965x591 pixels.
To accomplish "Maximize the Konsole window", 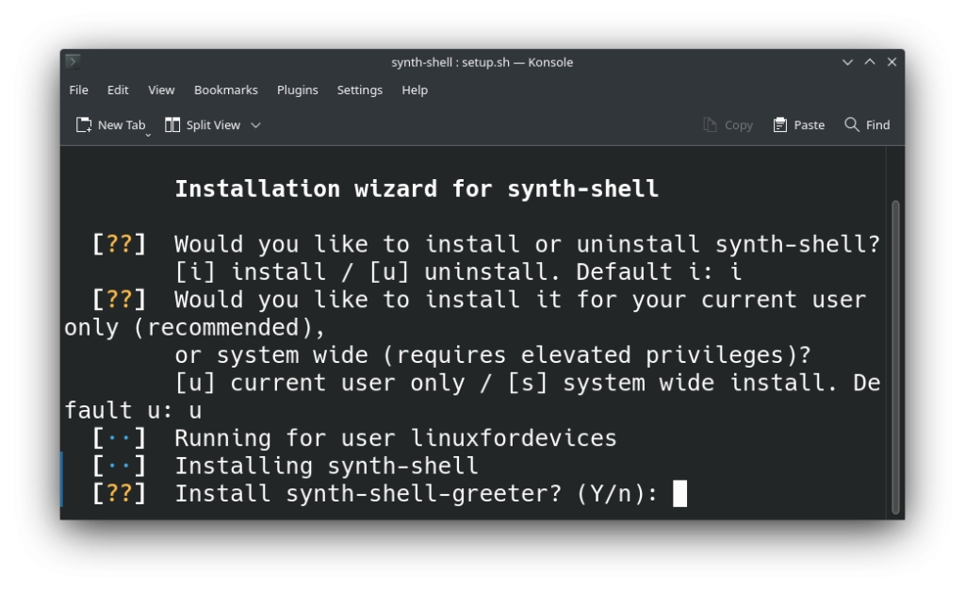I will pyautogui.click(x=870, y=61).
